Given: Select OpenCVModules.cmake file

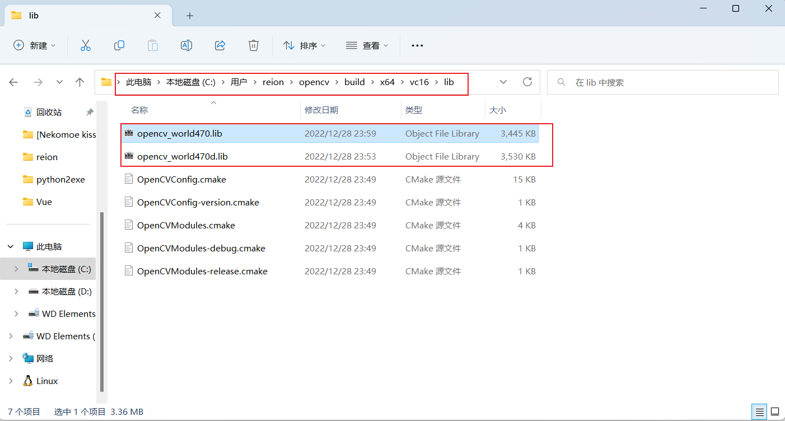Looking at the screenshot, I should 330,225.
